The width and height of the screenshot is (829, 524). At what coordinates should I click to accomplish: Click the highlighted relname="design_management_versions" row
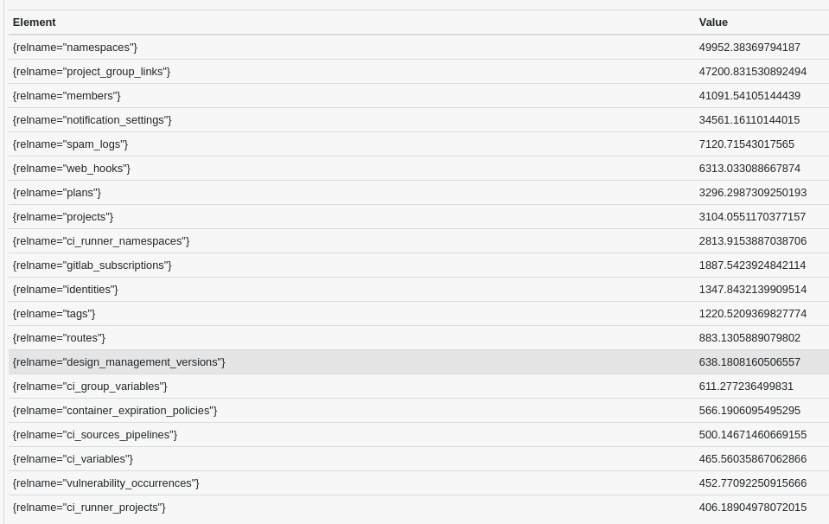(119, 362)
